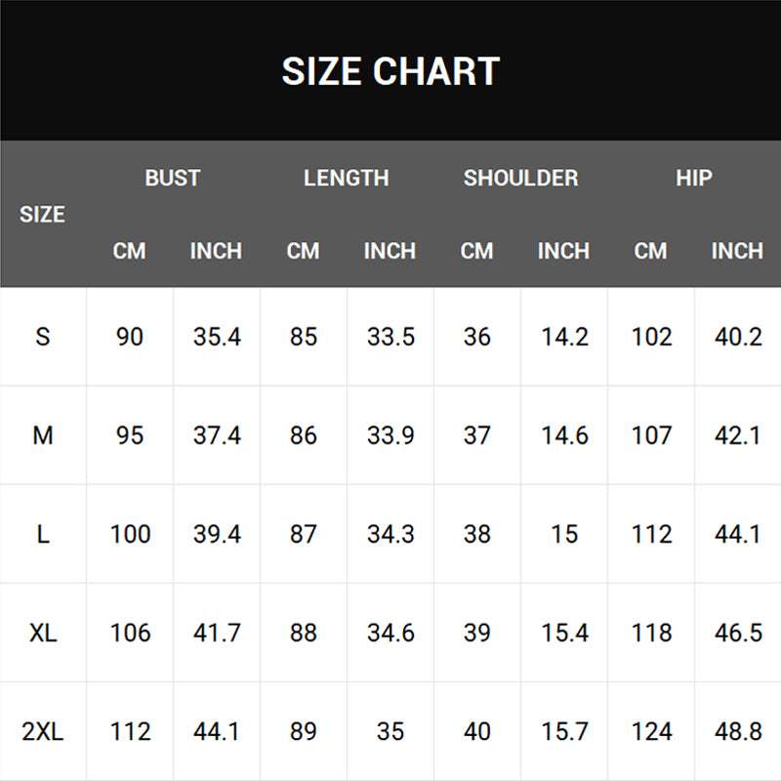781x781 pixels.
Task: Select the HIP column header
Action: [x=694, y=178]
